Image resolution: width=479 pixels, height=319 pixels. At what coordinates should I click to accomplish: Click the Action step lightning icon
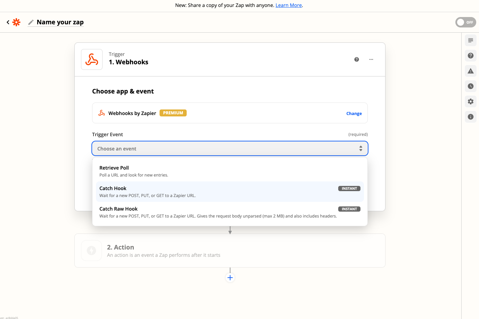[91, 251]
